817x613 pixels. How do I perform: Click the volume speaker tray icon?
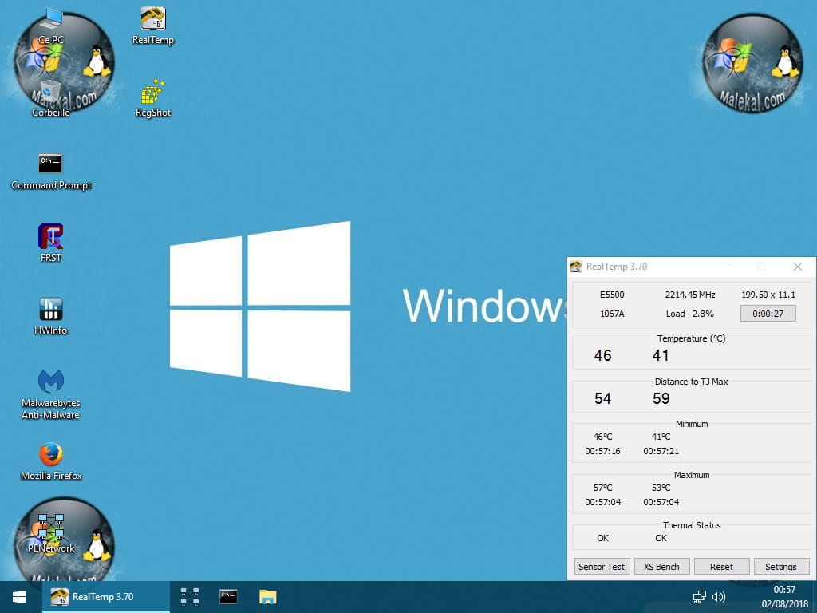tap(719, 597)
